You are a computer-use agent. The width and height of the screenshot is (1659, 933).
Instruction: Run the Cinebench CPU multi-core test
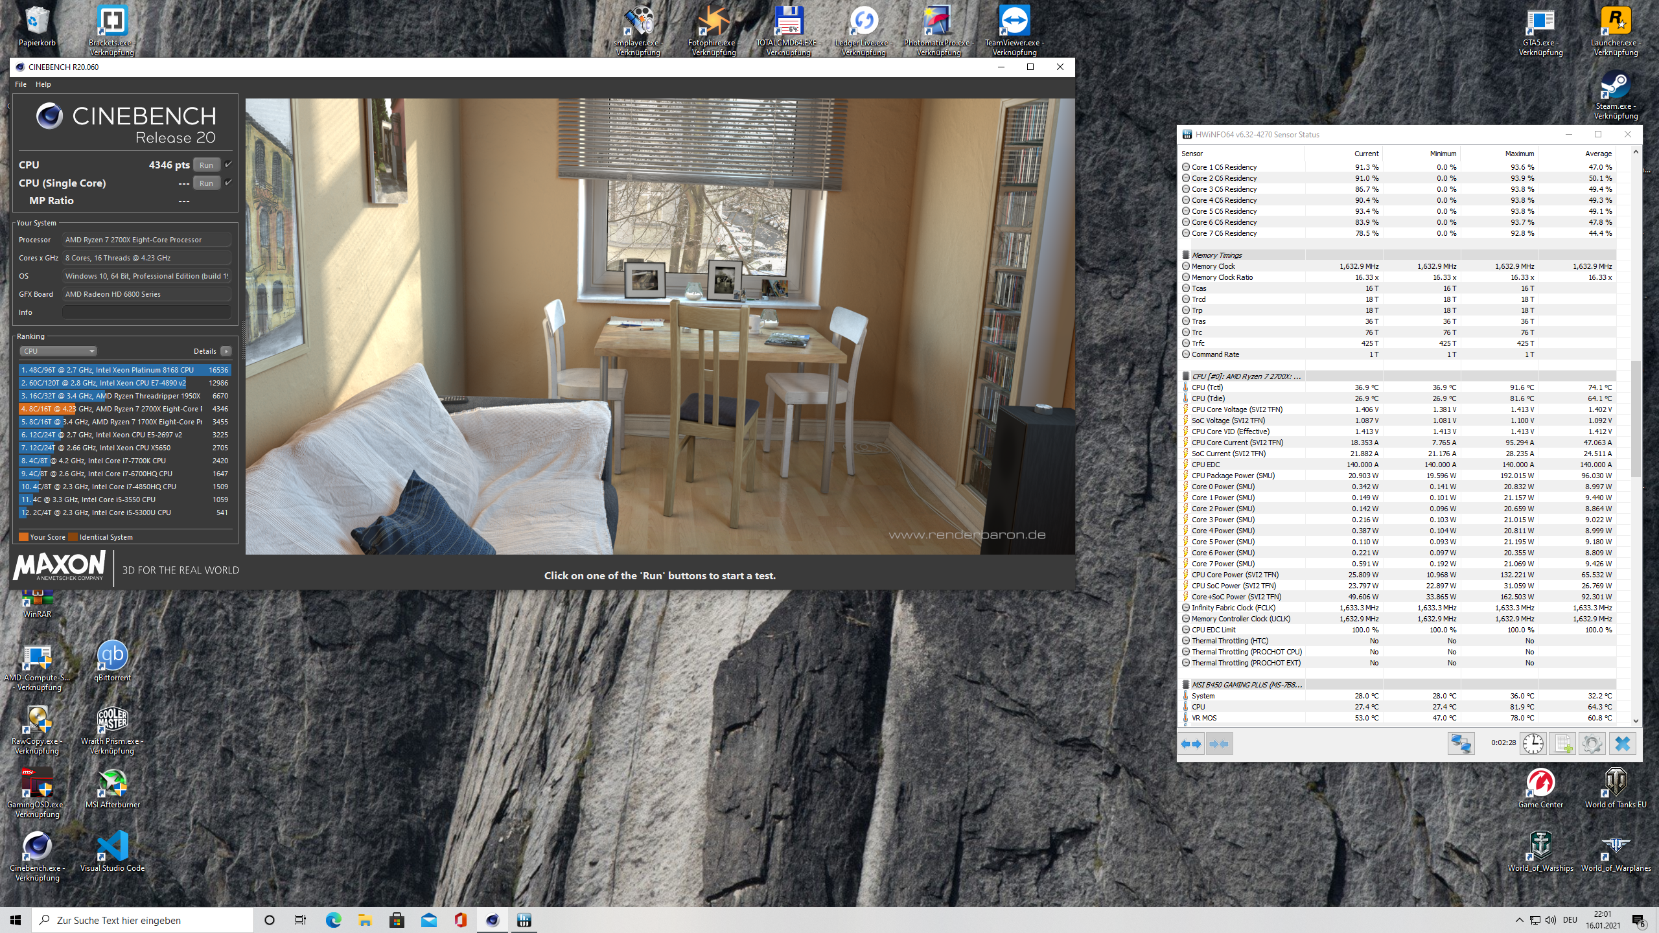[206, 165]
